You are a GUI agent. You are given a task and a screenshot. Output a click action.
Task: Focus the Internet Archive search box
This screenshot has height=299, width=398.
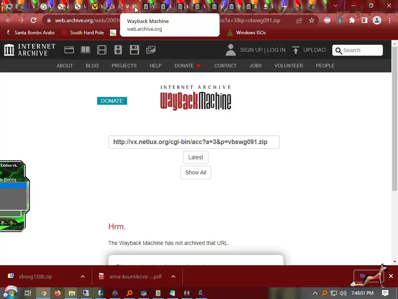pyautogui.click(x=358, y=50)
